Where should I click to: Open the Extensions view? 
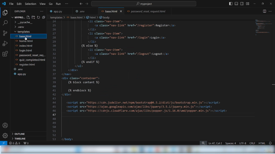(5, 53)
